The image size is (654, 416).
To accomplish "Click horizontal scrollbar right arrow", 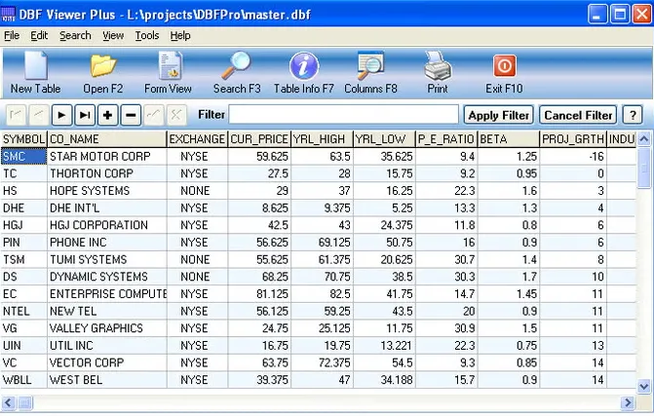I will pyautogui.click(x=628, y=402).
